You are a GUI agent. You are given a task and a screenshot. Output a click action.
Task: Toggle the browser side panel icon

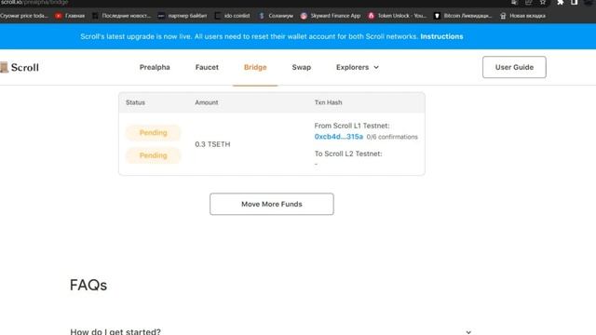[x=575, y=2]
